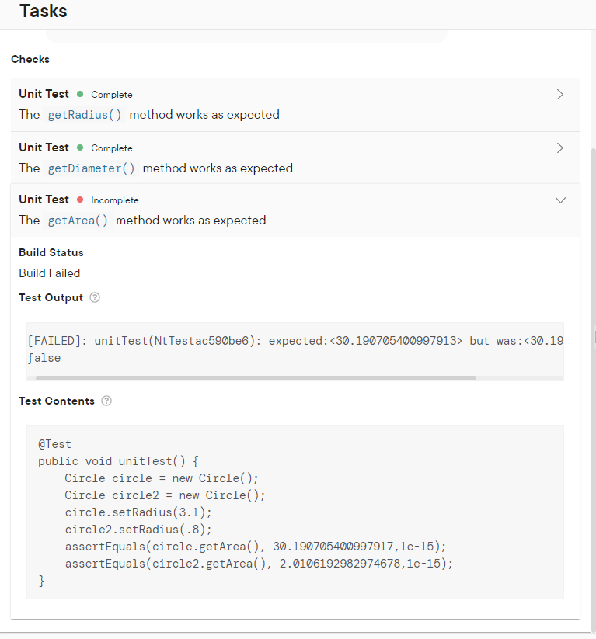Click the vertical scrollbar of Tasks panel
The image size is (596, 639).
coord(594,389)
